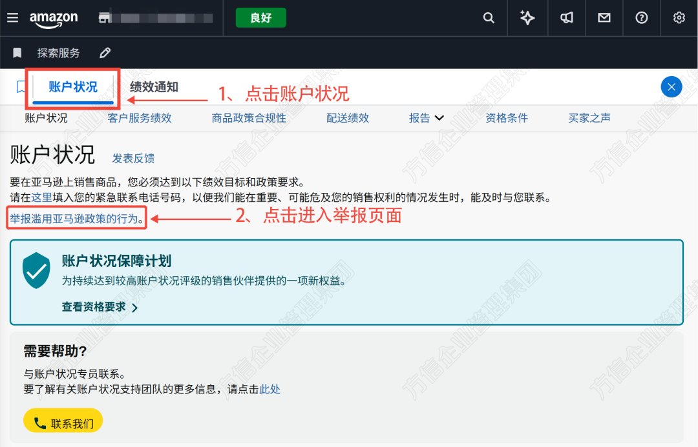Expand the 报告 dropdown menu
Viewport: 698px width, 447px height.
click(x=426, y=118)
